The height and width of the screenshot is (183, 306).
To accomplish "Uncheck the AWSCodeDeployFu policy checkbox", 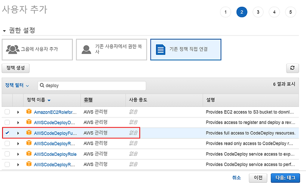I will [7, 133].
